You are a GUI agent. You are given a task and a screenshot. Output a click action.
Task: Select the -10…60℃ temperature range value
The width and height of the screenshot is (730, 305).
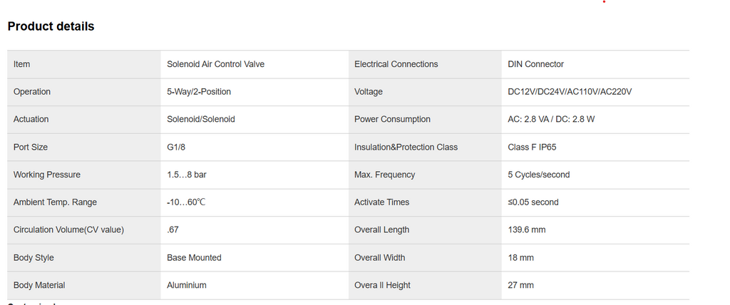coord(186,202)
